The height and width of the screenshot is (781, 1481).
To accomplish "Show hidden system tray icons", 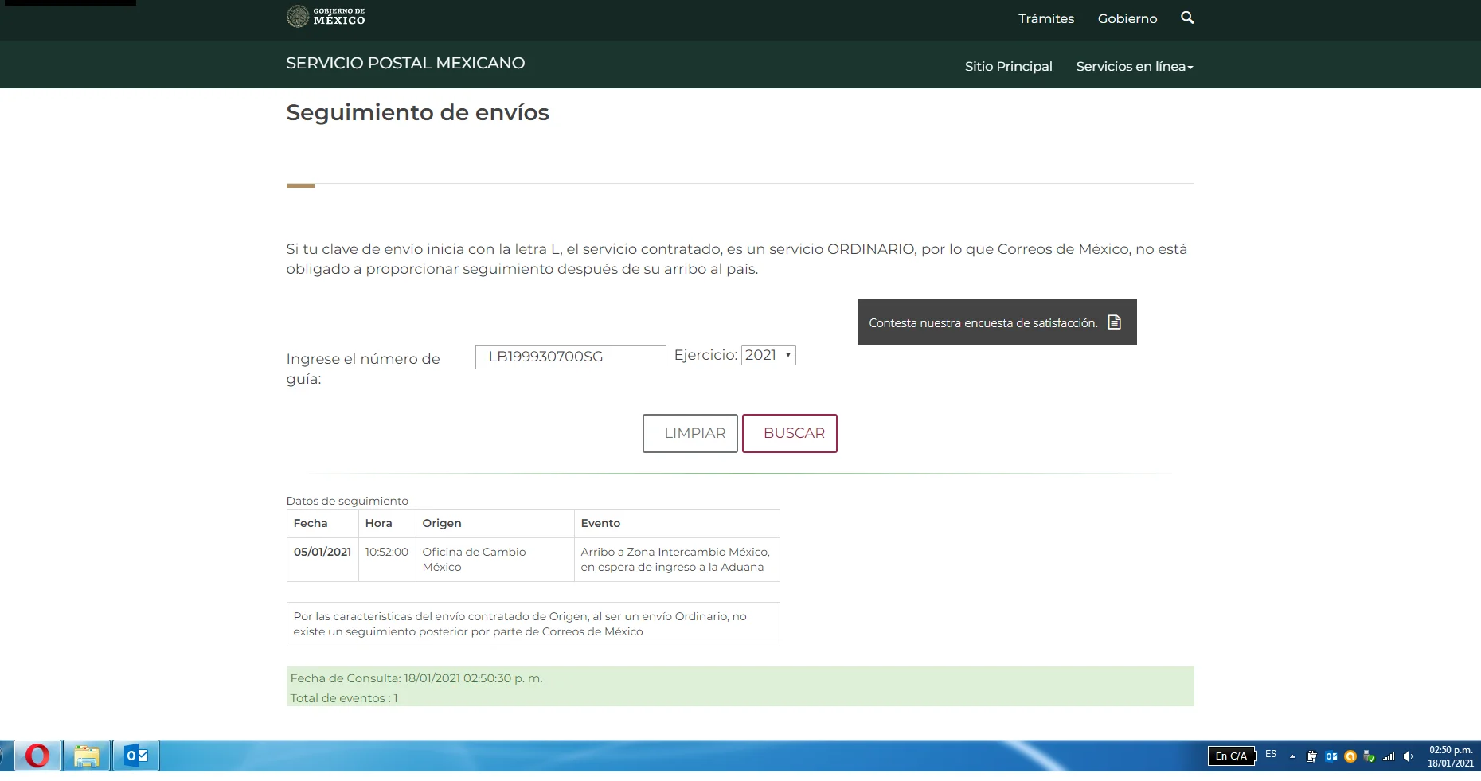I will click(1292, 756).
